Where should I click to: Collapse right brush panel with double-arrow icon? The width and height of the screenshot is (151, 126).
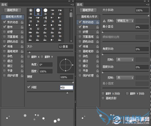[145, 1]
